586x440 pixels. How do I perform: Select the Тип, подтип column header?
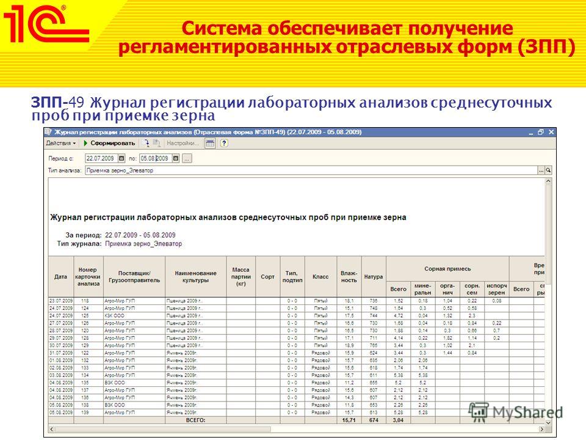point(292,277)
